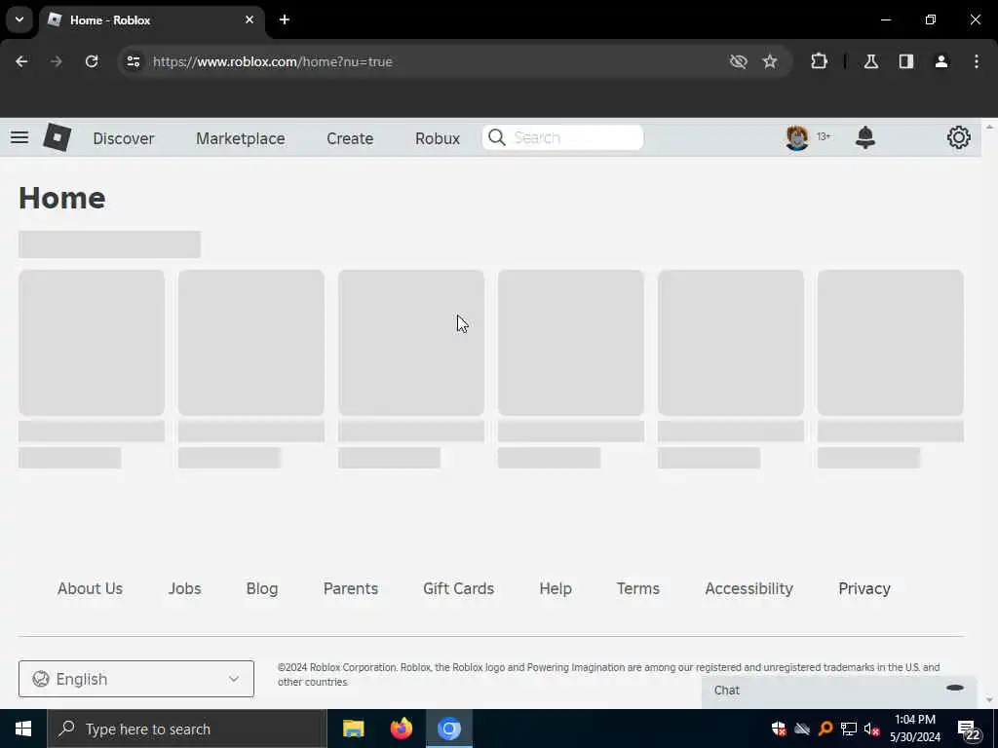Click the muted volume tray icon
The width and height of the screenshot is (998, 748).
871,729
